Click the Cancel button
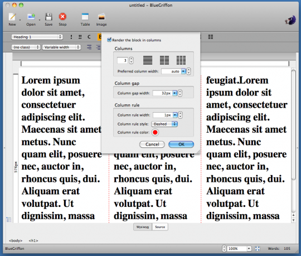The width and height of the screenshot is (301, 256). [x=152, y=144]
